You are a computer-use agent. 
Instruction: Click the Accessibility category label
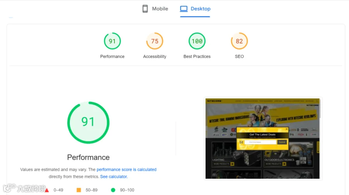point(155,57)
